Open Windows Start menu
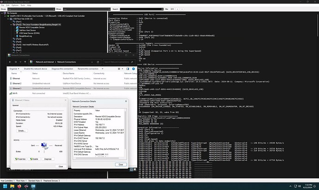Image resolution: width=319 pixels, height=190 pixels. tap(5, 186)
